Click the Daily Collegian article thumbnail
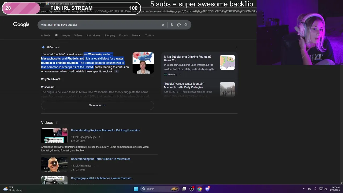The height and width of the screenshot is (193, 343). coord(227,89)
